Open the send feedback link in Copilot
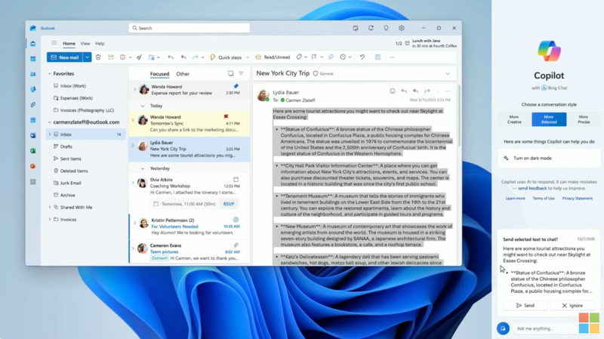Screen dimensions: 604x339 pos(532,189)
